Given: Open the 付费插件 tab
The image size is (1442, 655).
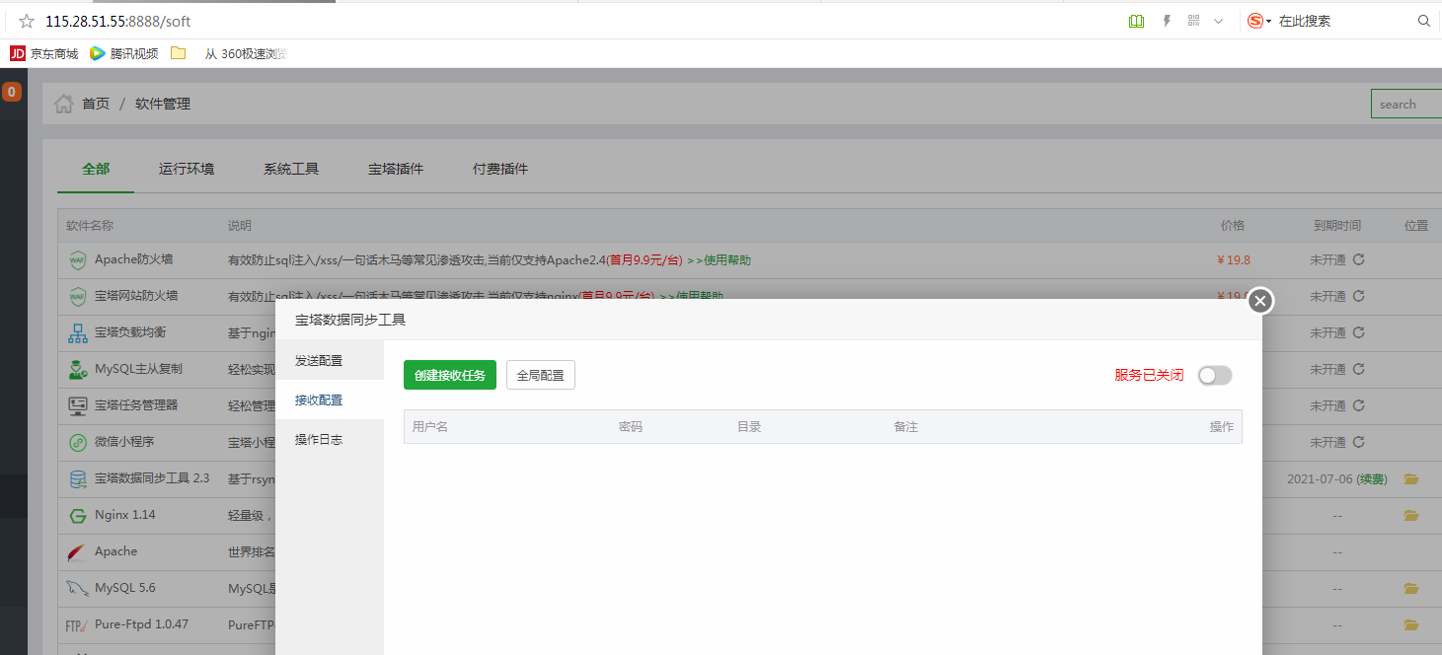Looking at the screenshot, I should (x=500, y=169).
